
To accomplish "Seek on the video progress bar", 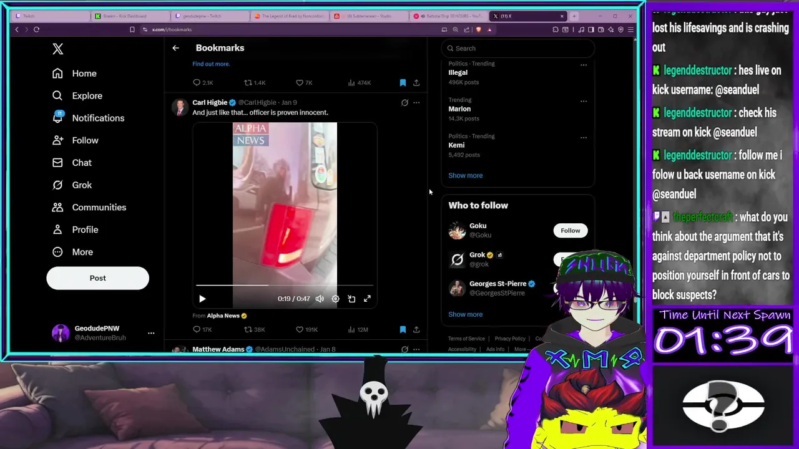I will tap(285, 285).
